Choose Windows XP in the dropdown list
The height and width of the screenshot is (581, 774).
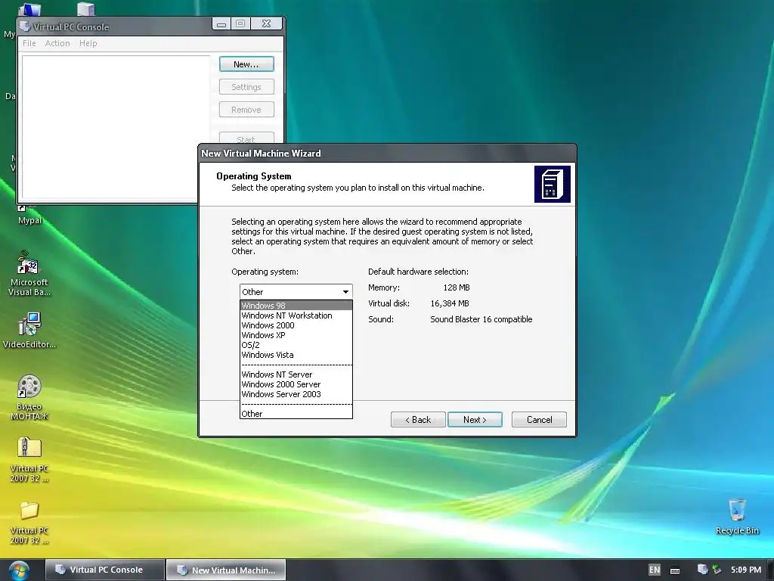point(296,335)
